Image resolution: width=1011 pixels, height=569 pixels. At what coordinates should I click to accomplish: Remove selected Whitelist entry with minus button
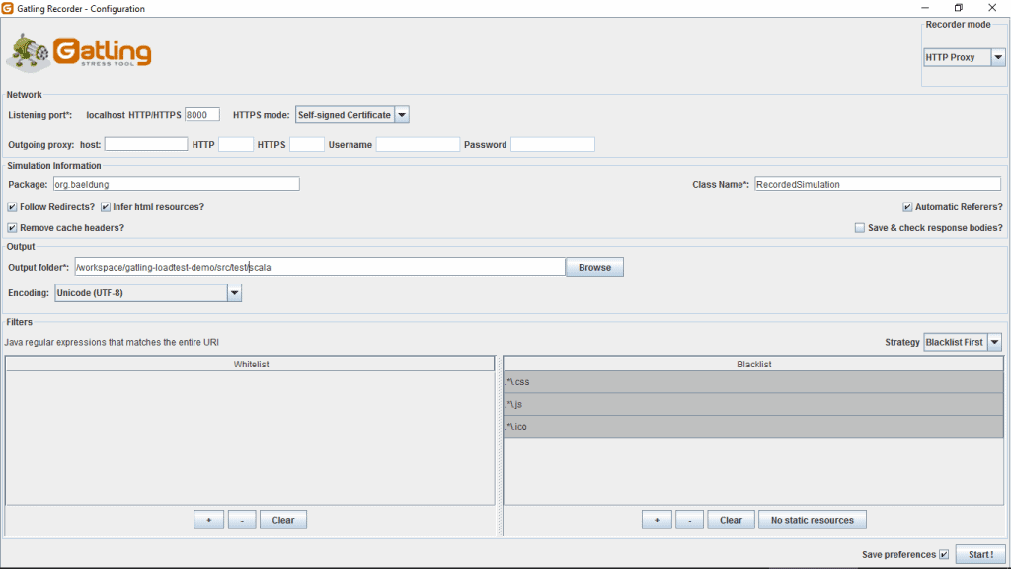pyautogui.click(x=242, y=520)
